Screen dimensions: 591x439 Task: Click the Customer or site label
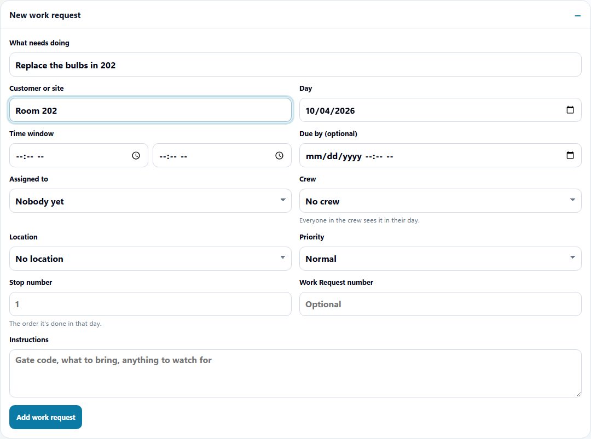click(x=37, y=89)
